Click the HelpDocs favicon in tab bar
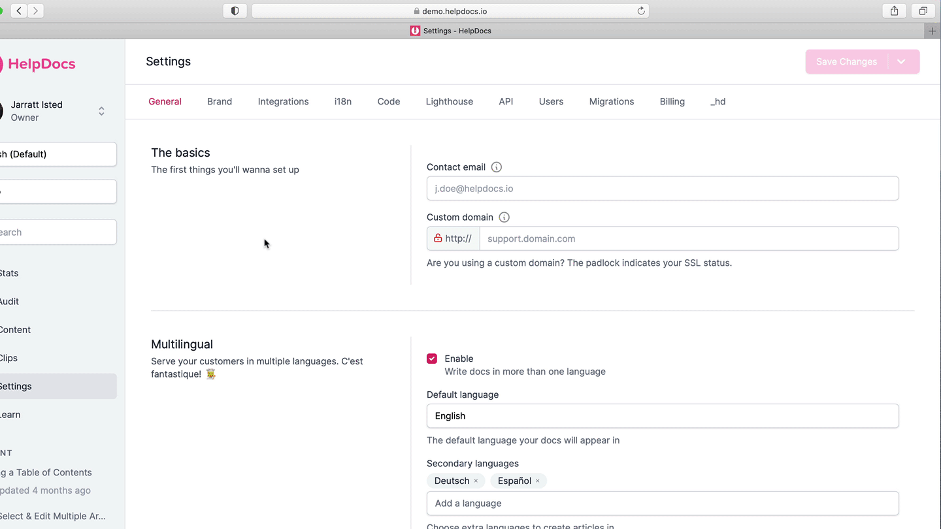Image resolution: width=941 pixels, height=529 pixels. (415, 31)
